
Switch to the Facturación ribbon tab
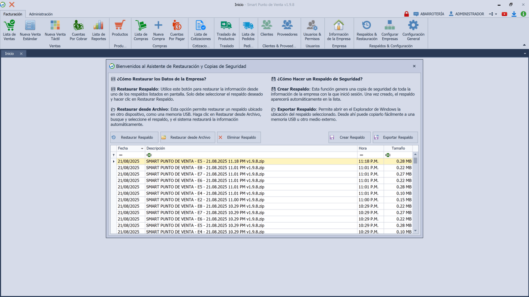pos(13,14)
